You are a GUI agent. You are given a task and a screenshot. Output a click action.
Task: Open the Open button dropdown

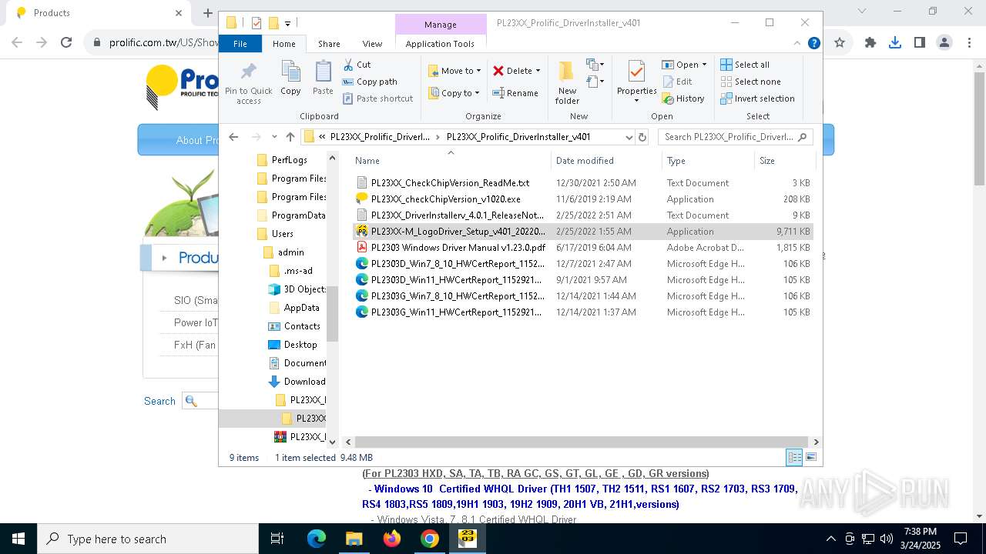click(684, 65)
